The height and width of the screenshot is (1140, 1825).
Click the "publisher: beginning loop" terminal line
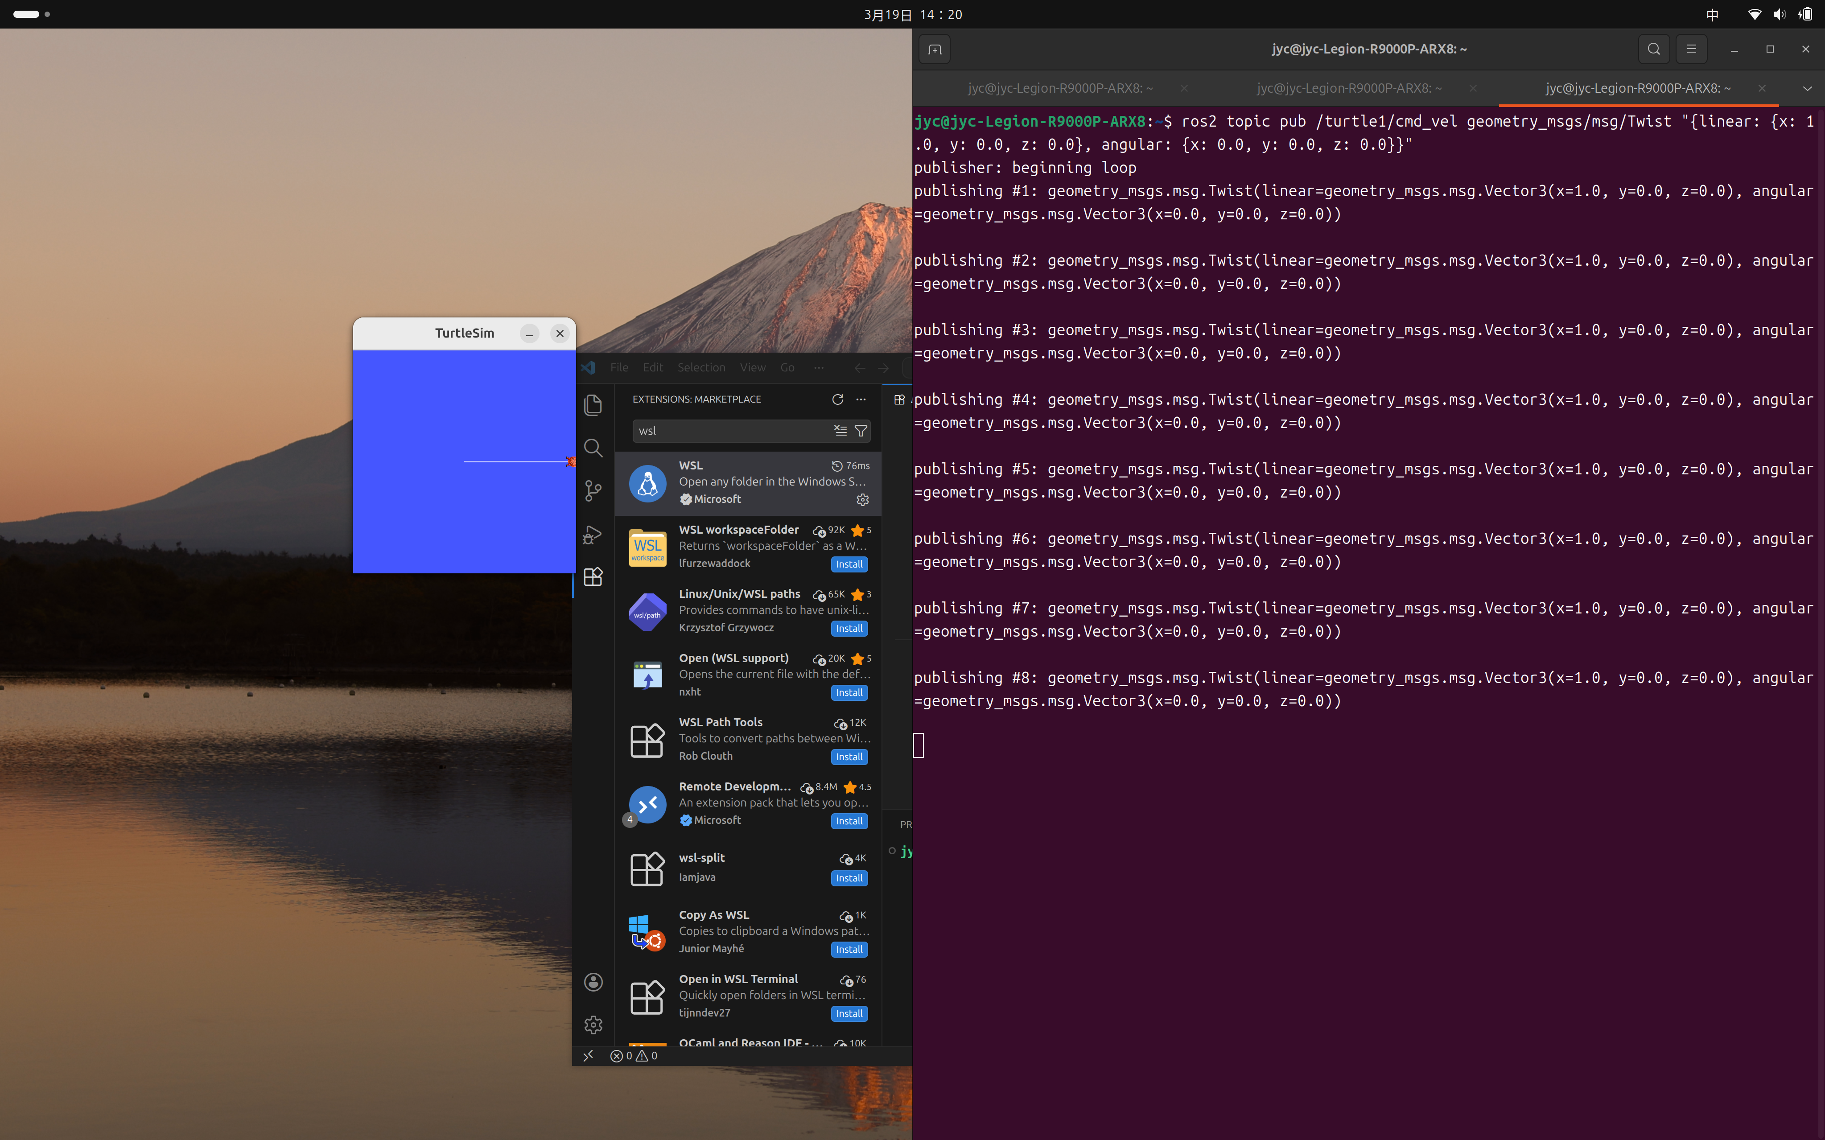(x=1025, y=167)
